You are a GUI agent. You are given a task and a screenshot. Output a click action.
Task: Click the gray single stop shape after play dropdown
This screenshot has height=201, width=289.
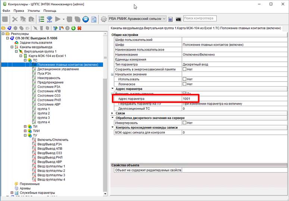69,19
